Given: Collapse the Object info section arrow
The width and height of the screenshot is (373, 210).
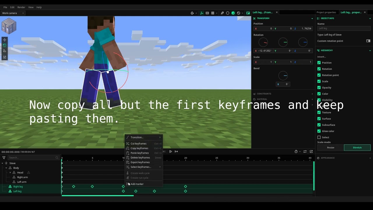Looking at the screenshot, I should pyautogui.click(x=370, y=18).
